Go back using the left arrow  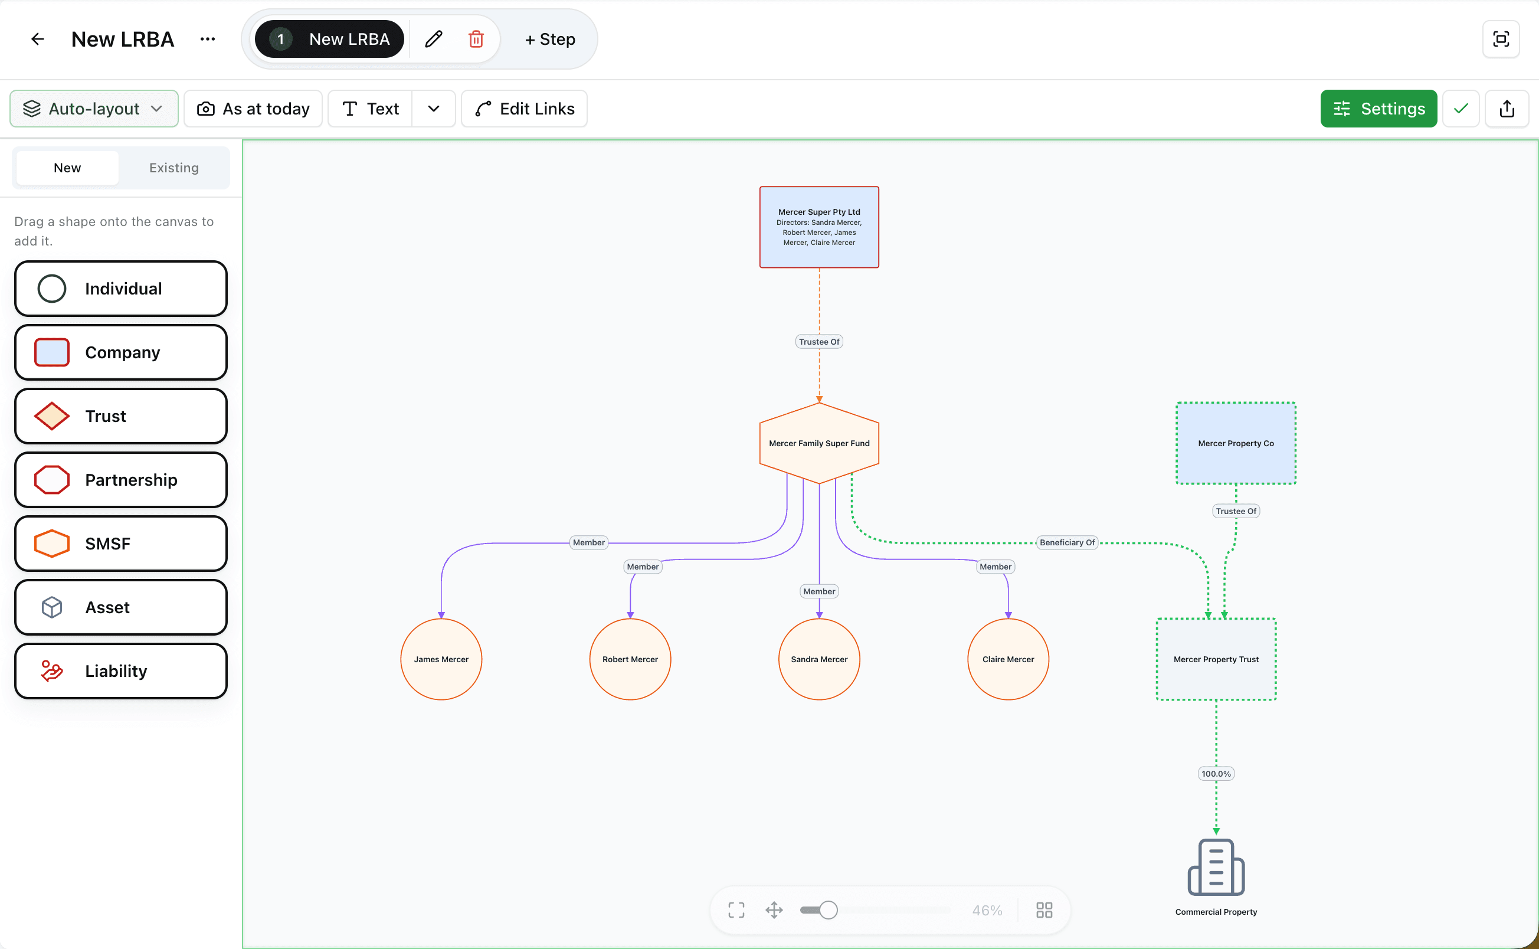38,39
